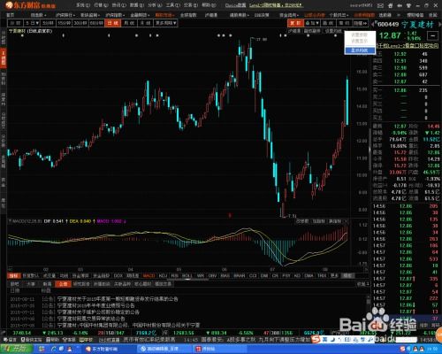Toggle 显示均线 in the popup menu

(x=360, y=50)
